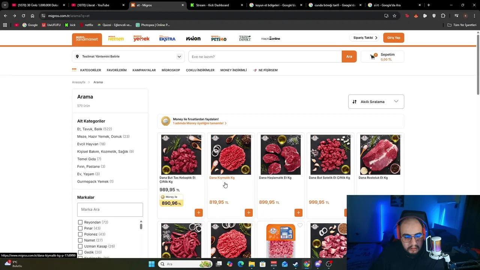Switch to Literat - YouTube tab
The image size is (480, 270).
[x=97, y=5]
